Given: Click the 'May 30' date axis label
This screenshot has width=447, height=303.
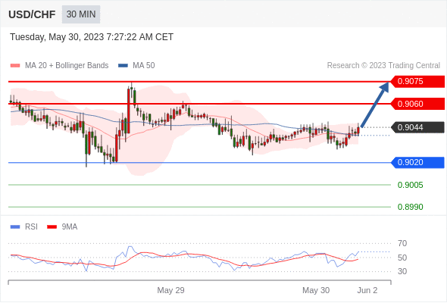Looking at the screenshot, I should [316, 290].
